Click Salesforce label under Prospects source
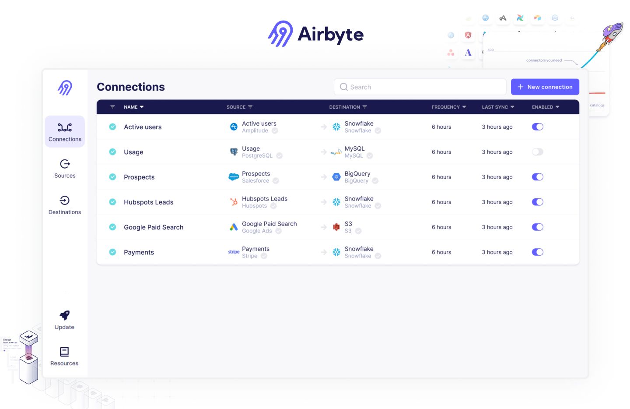The image size is (630, 409). pyautogui.click(x=255, y=180)
